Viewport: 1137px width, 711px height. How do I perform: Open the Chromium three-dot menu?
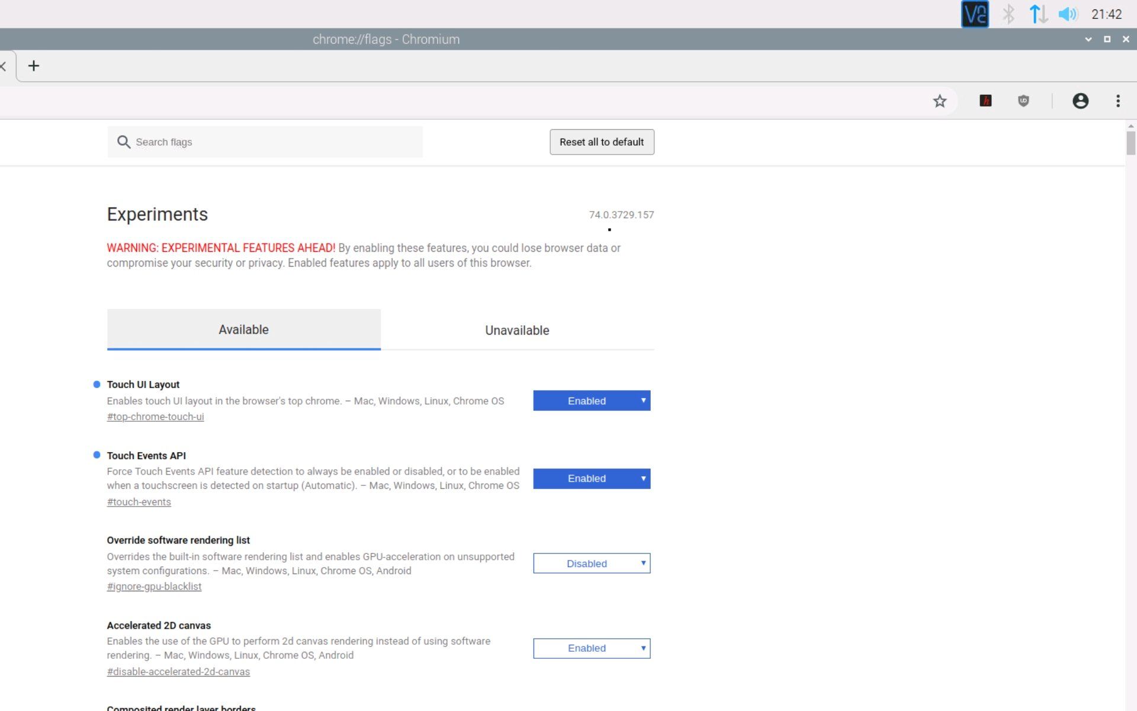(1118, 101)
